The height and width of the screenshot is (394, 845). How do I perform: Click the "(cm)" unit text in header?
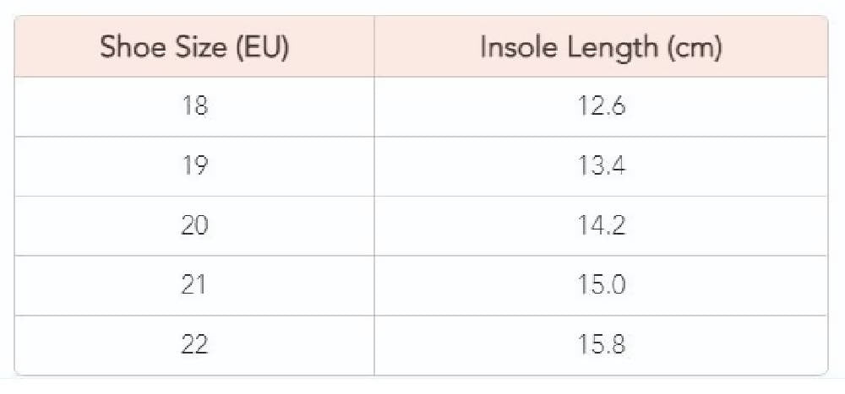pyautogui.click(x=694, y=47)
